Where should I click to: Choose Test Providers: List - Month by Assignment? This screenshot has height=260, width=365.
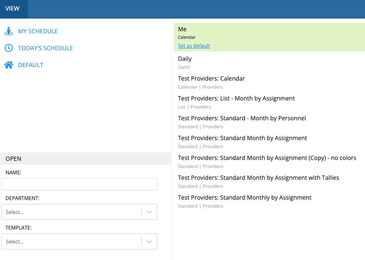coord(269,102)
